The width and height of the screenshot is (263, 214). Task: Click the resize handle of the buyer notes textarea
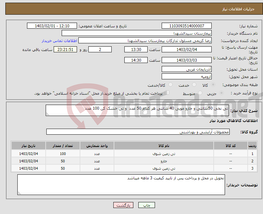pos(19,193)
